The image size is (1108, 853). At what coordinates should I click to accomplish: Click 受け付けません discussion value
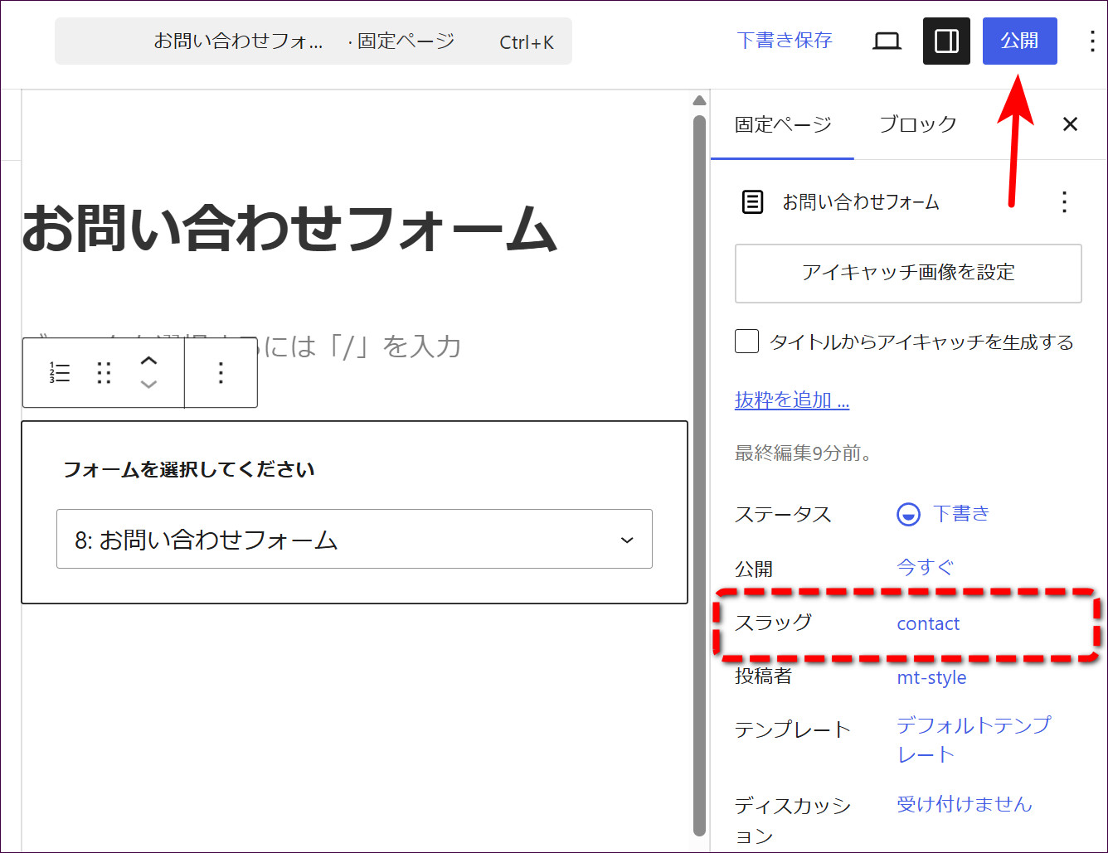click(x=965, y=804)
